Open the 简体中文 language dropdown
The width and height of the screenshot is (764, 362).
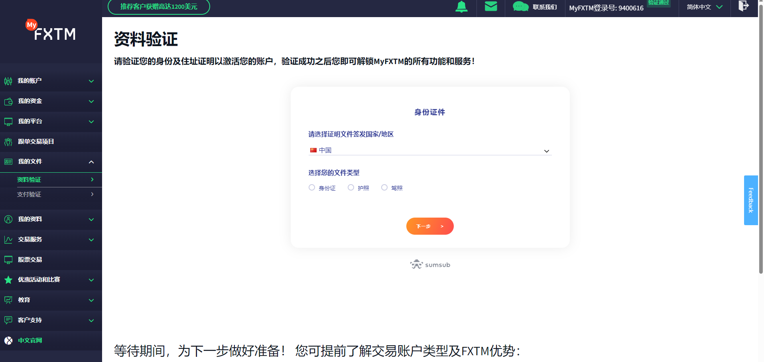tap(705, 7)
